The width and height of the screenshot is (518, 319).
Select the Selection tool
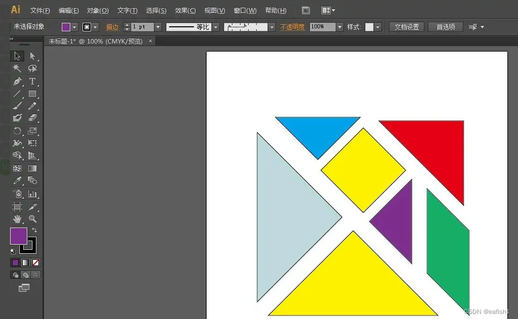[x=17, y=56]
